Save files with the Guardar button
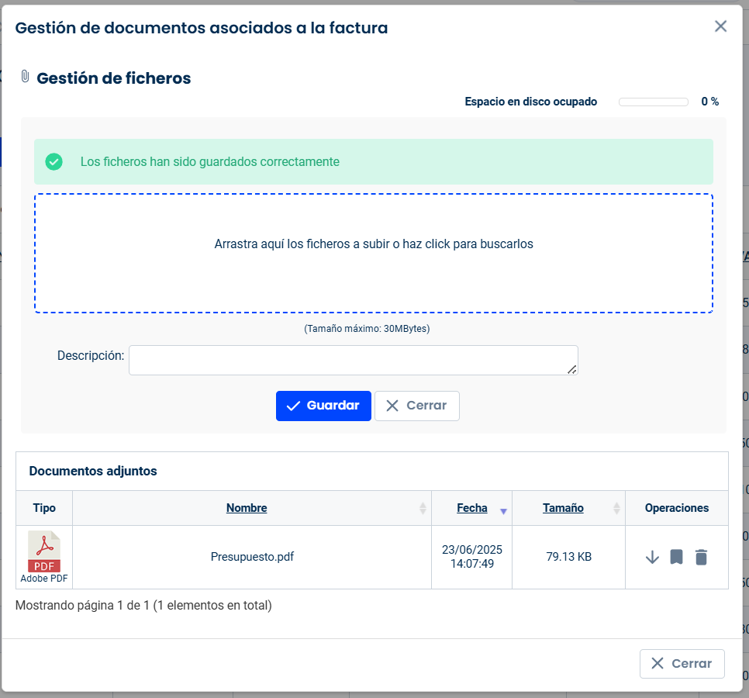 coord(323,406)
